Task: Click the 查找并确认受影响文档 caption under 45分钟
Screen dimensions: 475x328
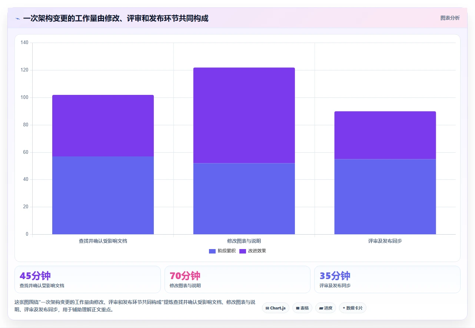Action: 42,286
